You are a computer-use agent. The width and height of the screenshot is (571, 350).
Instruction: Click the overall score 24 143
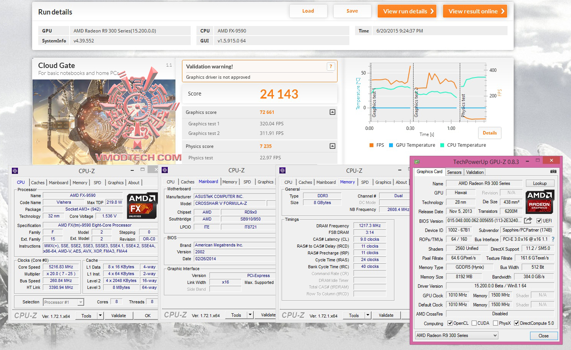tap(279, 94)
